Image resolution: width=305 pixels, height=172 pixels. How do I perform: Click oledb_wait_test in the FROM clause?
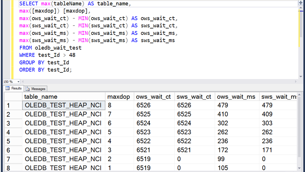tap(58, 48)
